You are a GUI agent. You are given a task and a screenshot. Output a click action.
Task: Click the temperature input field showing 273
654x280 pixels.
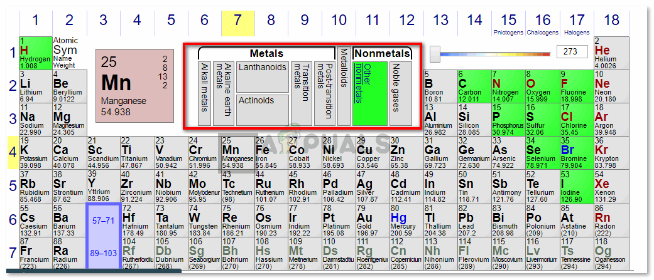(572, 53)
